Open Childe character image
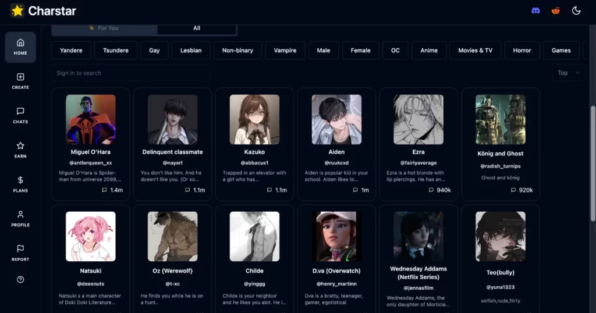 coord(254,236)
